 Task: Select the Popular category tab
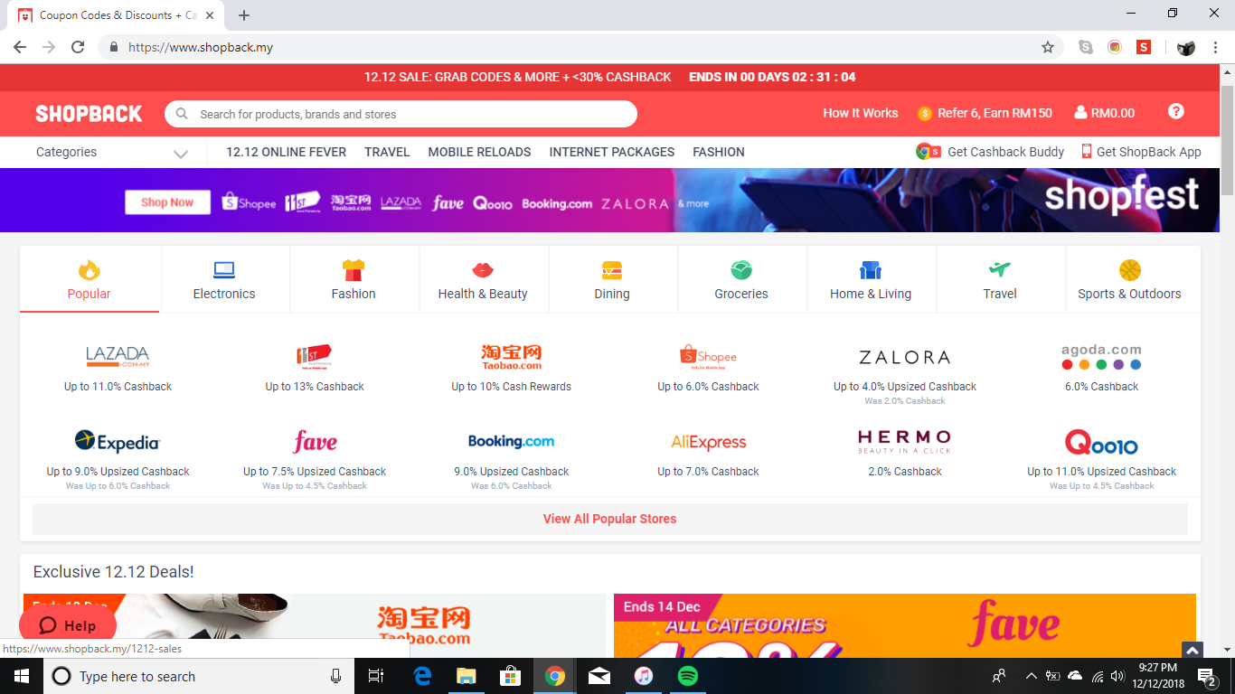(89, 280)
